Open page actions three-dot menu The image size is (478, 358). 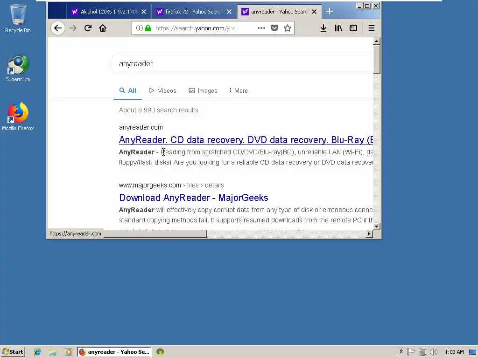(261, 28)
